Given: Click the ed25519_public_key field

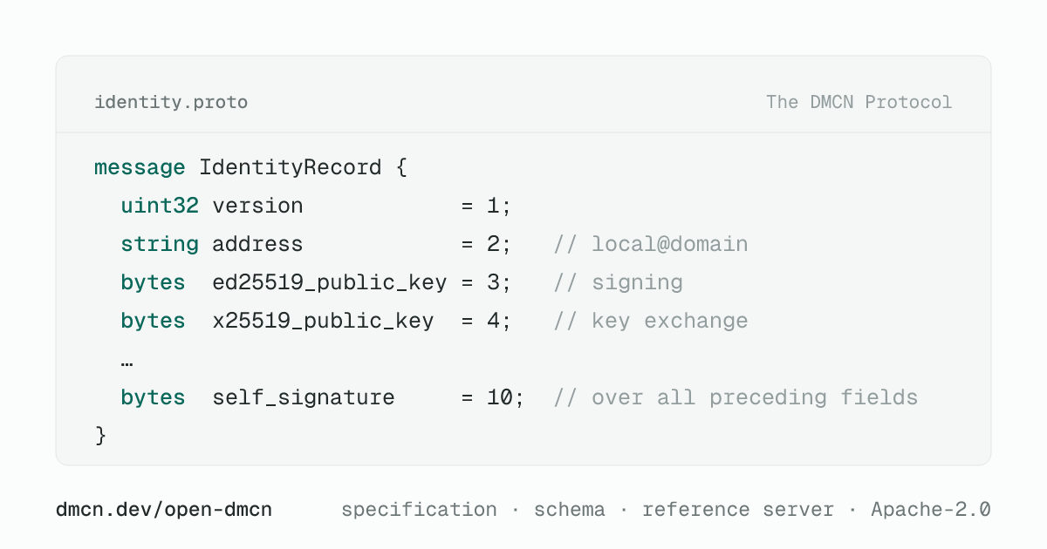Looking at the screenshot, I should pos(330,283).
